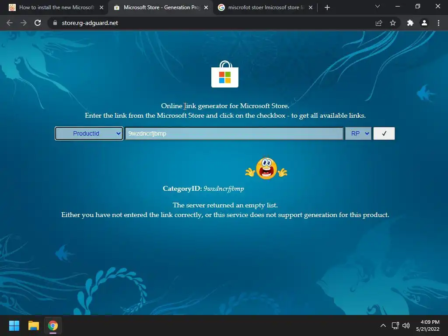Open the RP ring dropdown
448x336 pixels.
click(x=358, y=133)
